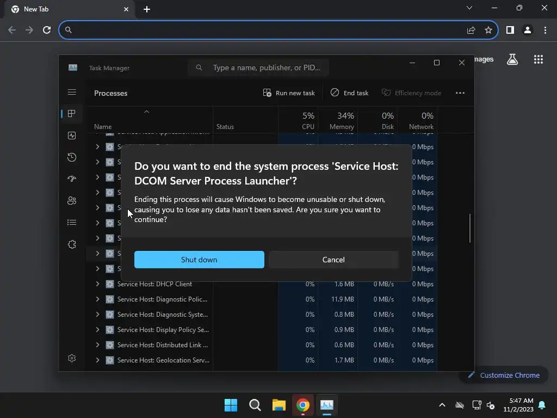
Task: Click gear icon of Diagnostic Polic... row
Action: (110, 299)
